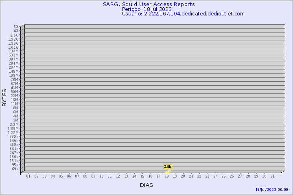This screenshot has width=293, height=195.
Task: Click the 4M y-axis label
Action: point(16,116)
